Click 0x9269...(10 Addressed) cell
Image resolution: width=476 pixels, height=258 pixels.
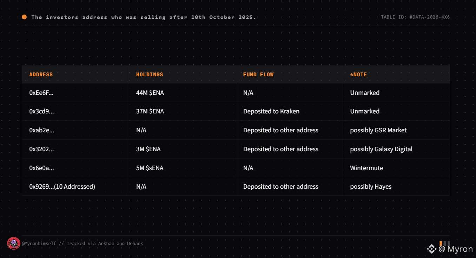[x=62, y=187]
